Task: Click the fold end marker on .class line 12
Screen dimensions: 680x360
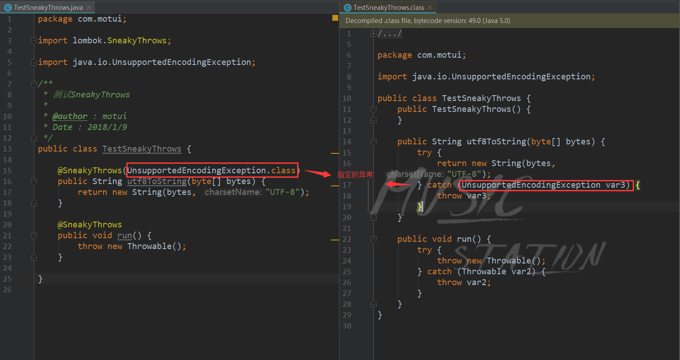Action: coord(373,120)
